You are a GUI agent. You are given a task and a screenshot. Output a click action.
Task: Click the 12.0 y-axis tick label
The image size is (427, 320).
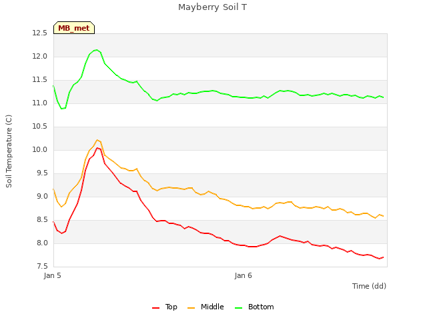(40, 56)
